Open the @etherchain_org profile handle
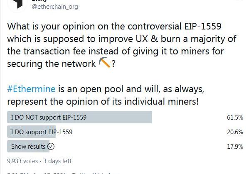Screen dimensions: 249x174 point(55,7)
